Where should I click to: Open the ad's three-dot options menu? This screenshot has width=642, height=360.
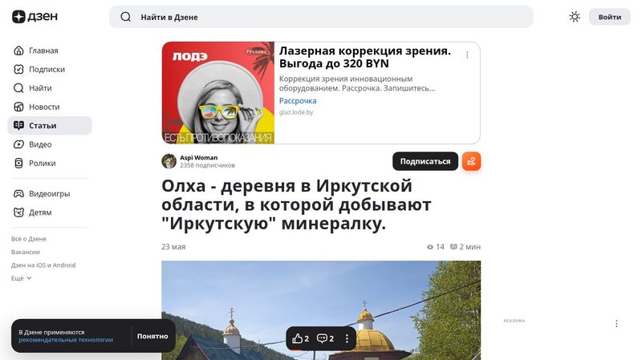click(x=467, y=55)
